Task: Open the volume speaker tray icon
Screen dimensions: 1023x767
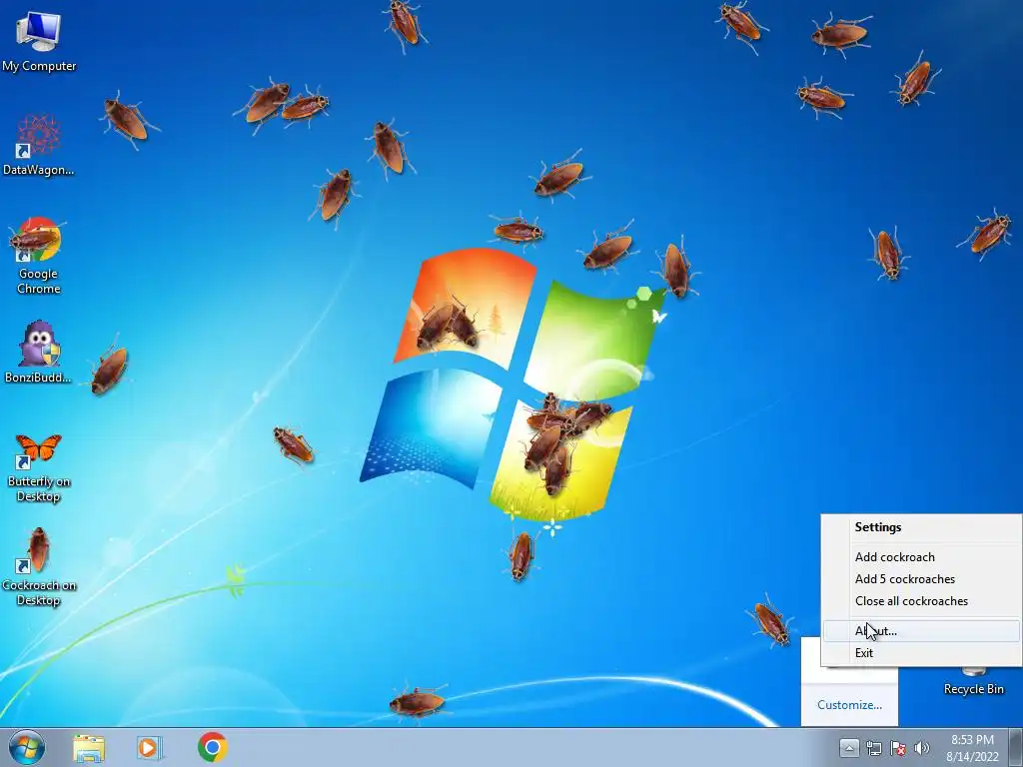Action: 921,748
